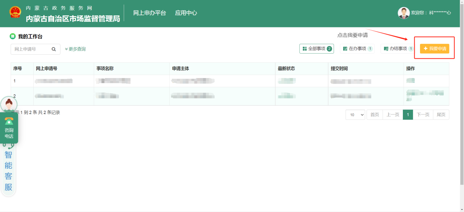Image resolution: width=464 pixels, height=212 pixels.
Task: Open the page size dropdown
Action: (x=355, y=115)
